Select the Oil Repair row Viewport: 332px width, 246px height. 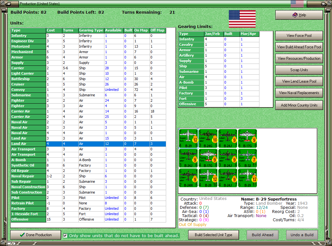88,171
